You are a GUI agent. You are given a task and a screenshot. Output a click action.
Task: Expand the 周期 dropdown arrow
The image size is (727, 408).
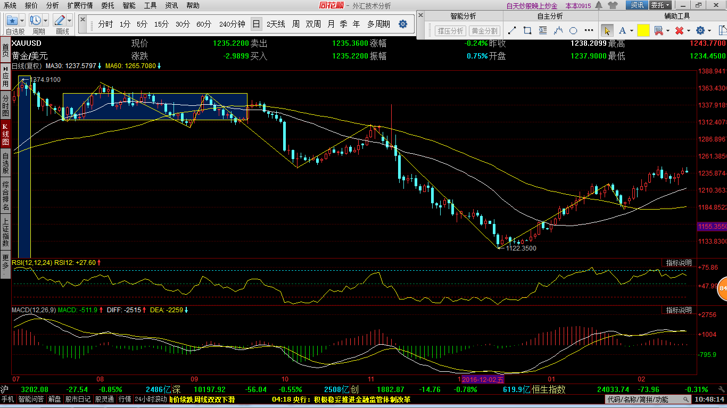(x=46, y=20)
